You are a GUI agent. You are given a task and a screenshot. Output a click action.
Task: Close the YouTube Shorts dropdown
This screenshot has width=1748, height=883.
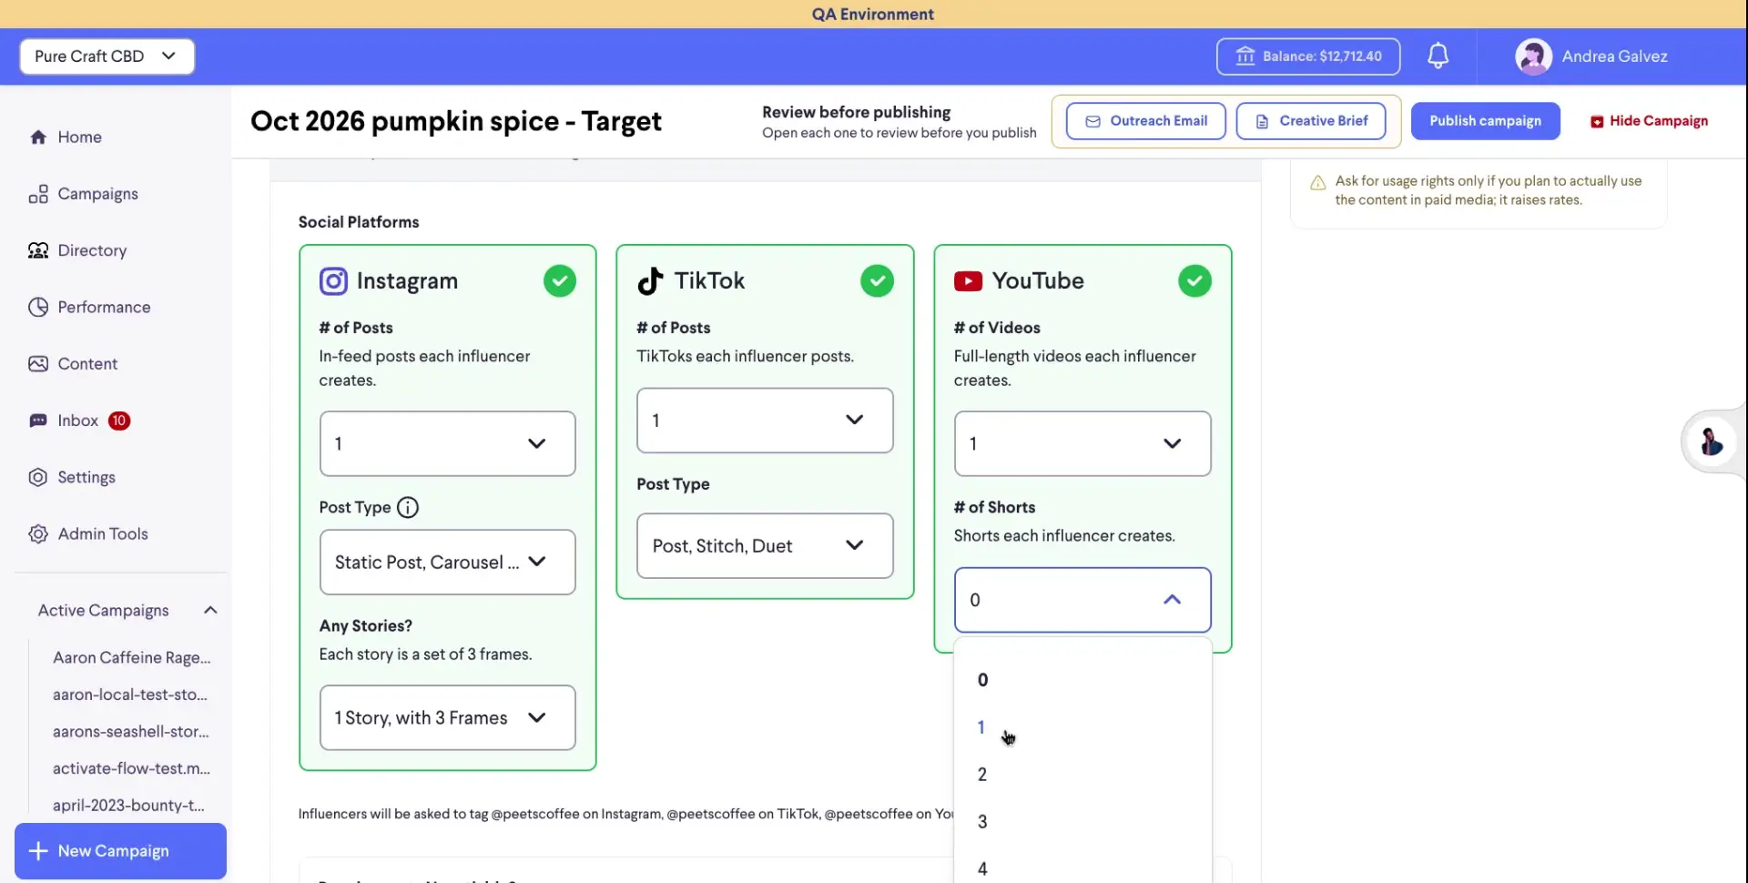coord(1082,600)
